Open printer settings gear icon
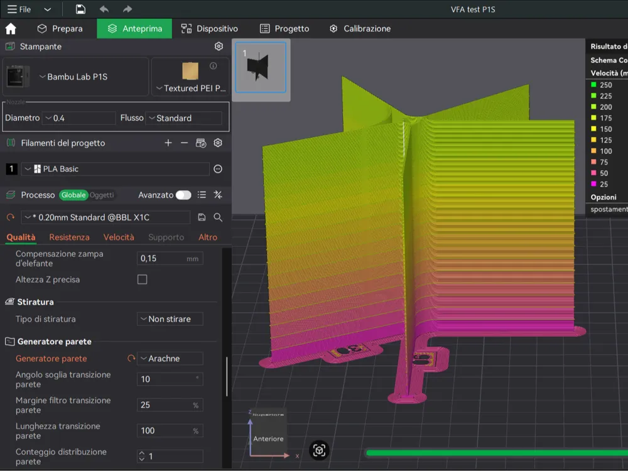 click(x=219, y=46)
